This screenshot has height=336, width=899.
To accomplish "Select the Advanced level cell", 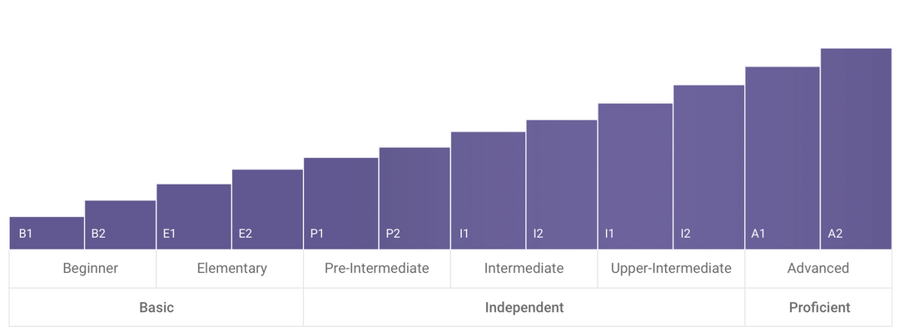I will click(x=818, y=269).
